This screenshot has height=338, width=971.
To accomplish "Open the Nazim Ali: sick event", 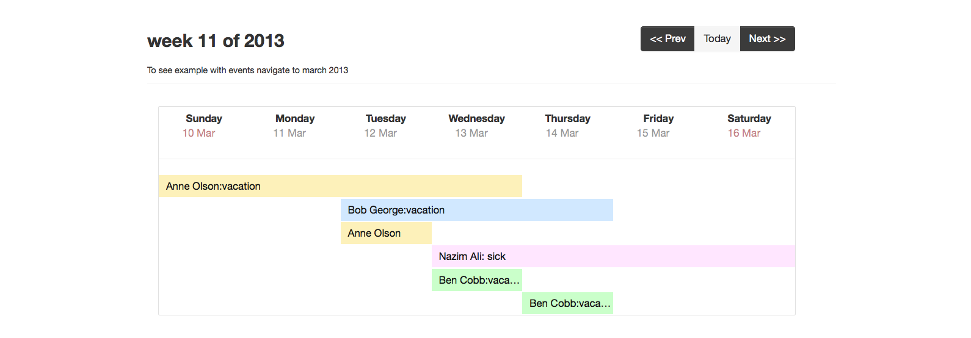I will pyautogui.click(x=613, y=256).
